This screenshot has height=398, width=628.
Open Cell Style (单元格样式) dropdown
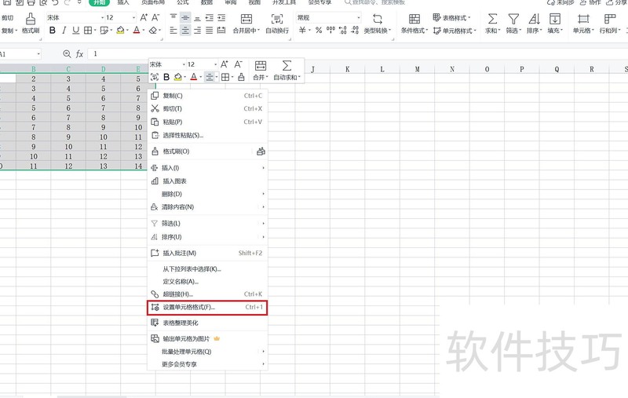coord(455,31)
